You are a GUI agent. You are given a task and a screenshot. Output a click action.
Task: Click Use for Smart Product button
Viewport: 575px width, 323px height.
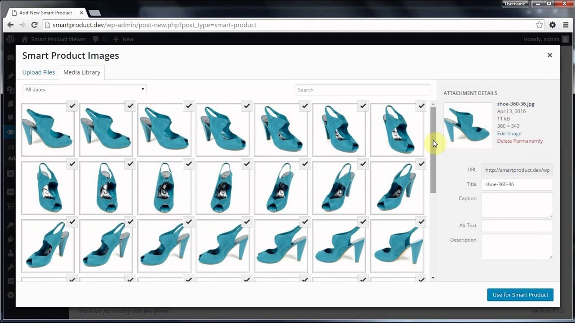pos(520,295)
